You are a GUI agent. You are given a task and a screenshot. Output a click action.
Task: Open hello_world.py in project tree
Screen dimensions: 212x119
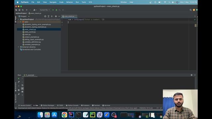tap(30, 32)
